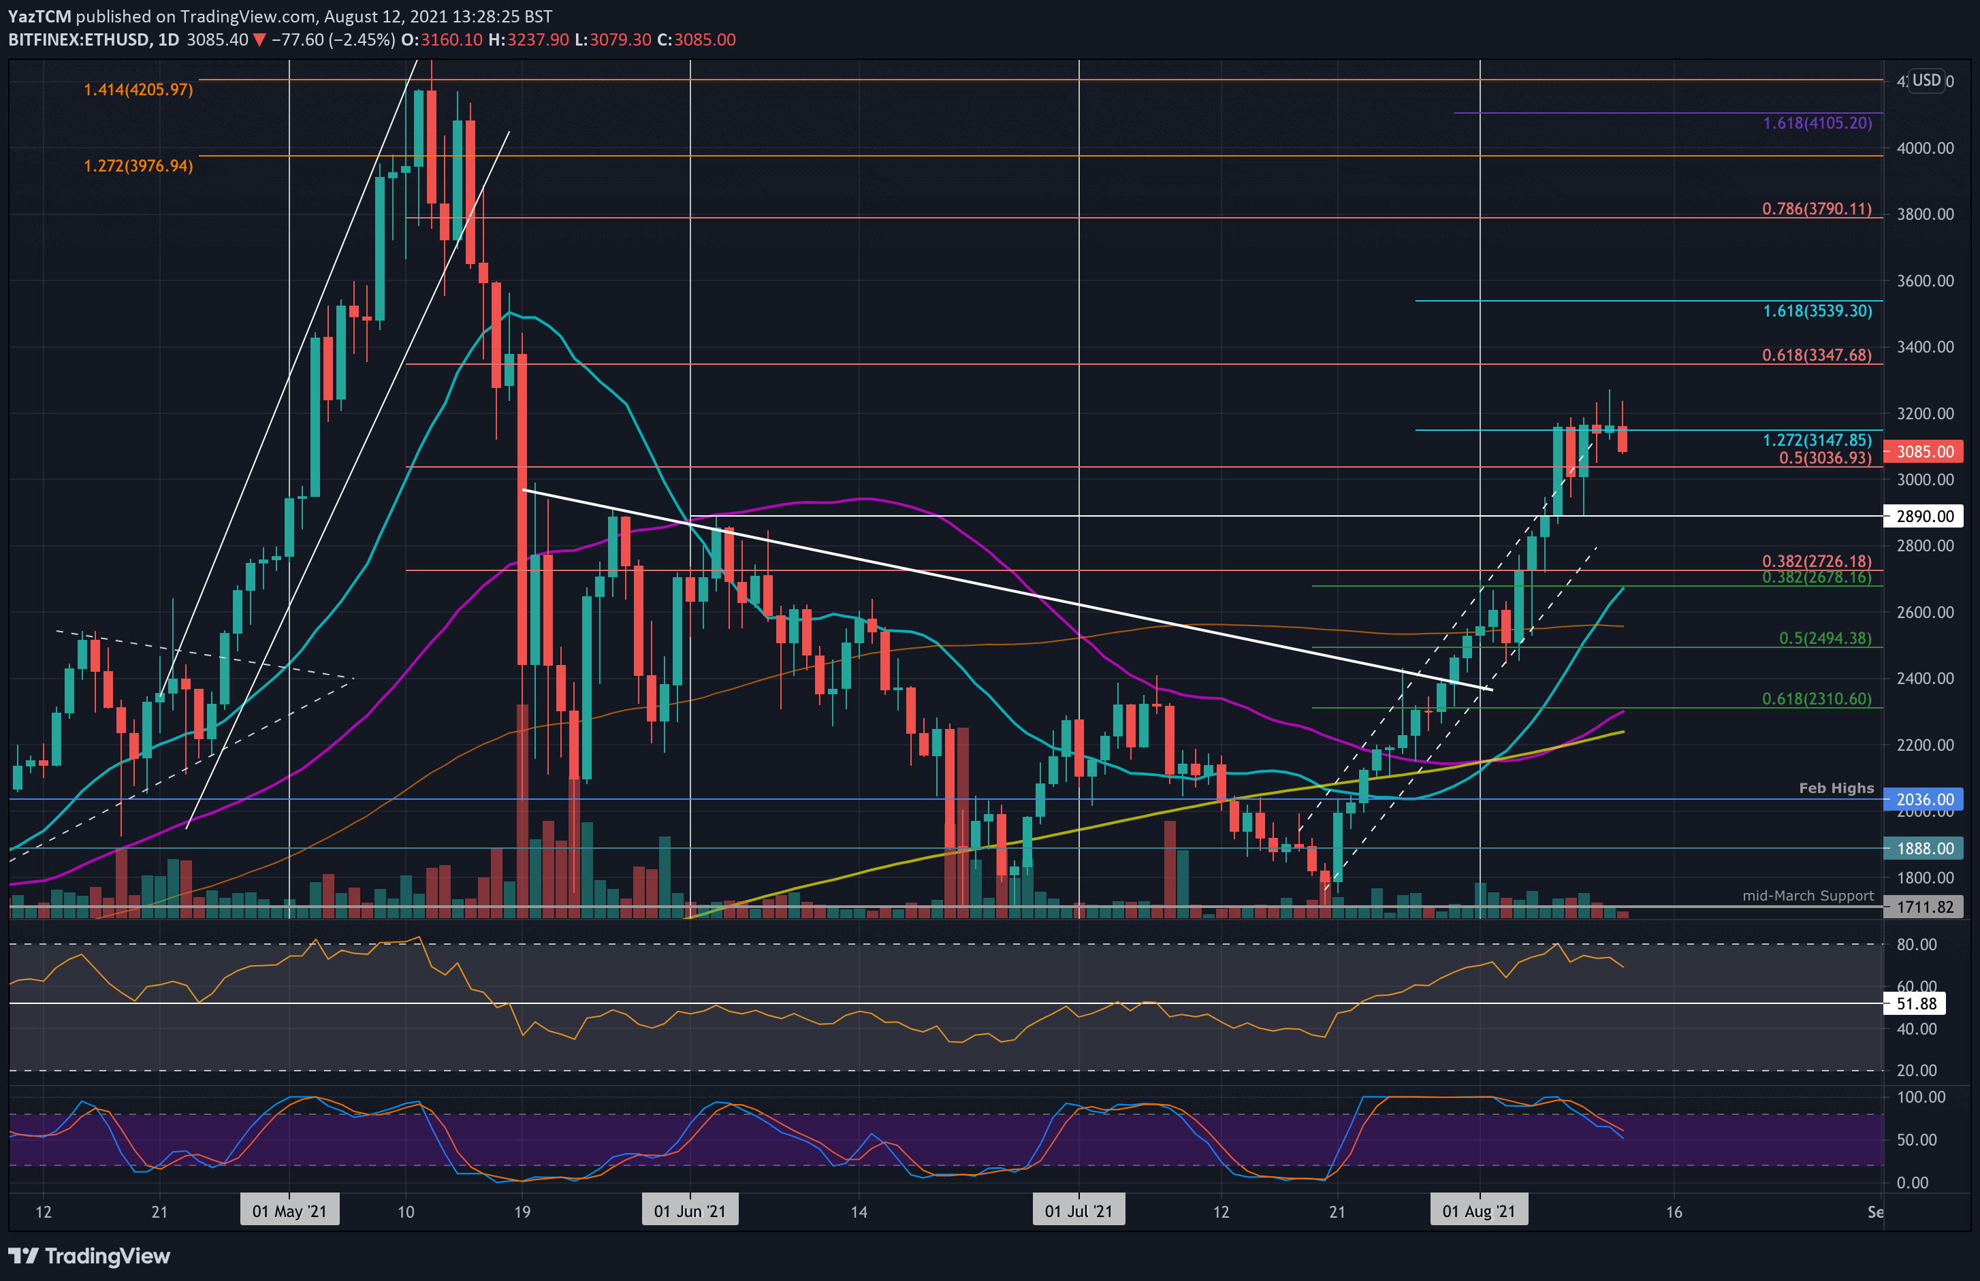Click the green 0.618(2310.60) label
This screenshot has width=1980, height=1281.
click(x=1817, y=699)
